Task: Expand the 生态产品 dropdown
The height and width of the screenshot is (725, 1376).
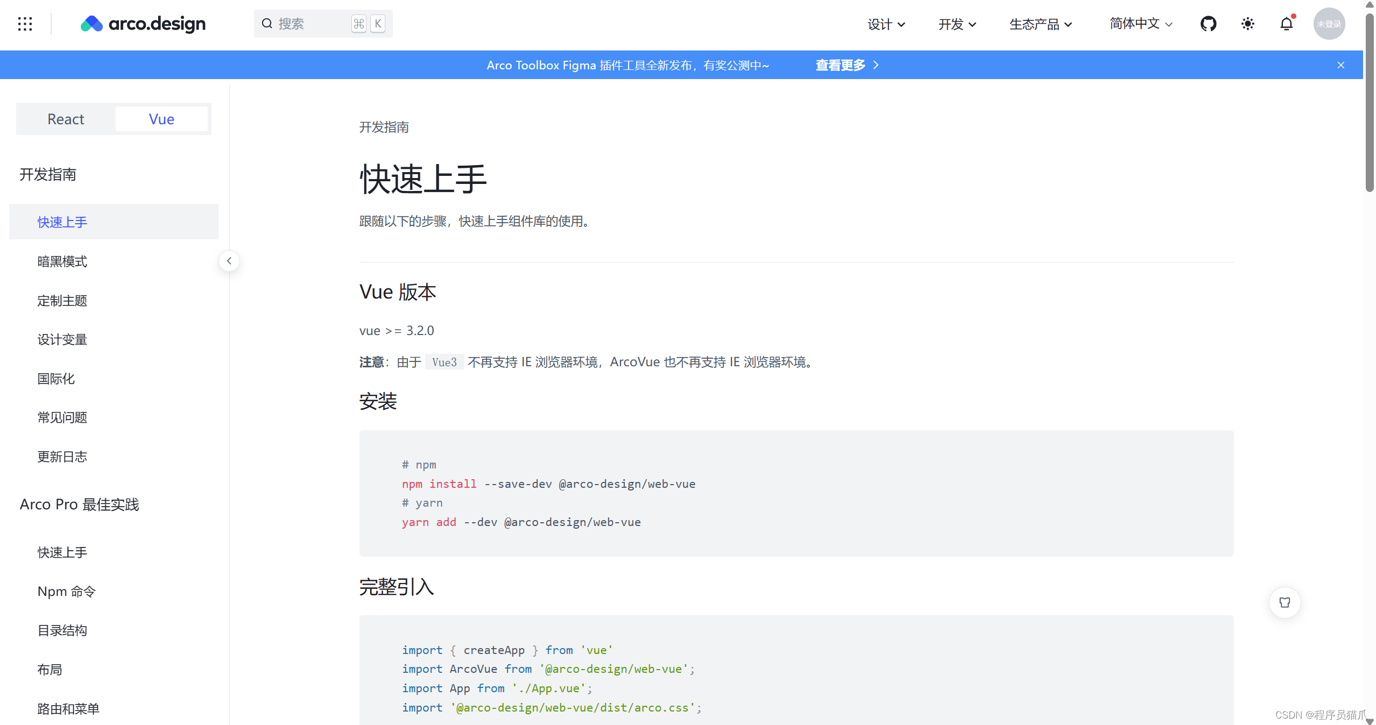Action: (x=1040, y=24)
